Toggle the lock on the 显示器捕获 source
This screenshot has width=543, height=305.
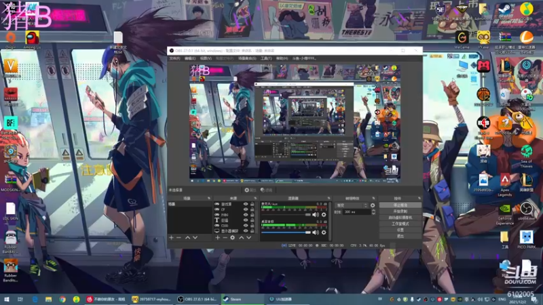click(252, 230)
